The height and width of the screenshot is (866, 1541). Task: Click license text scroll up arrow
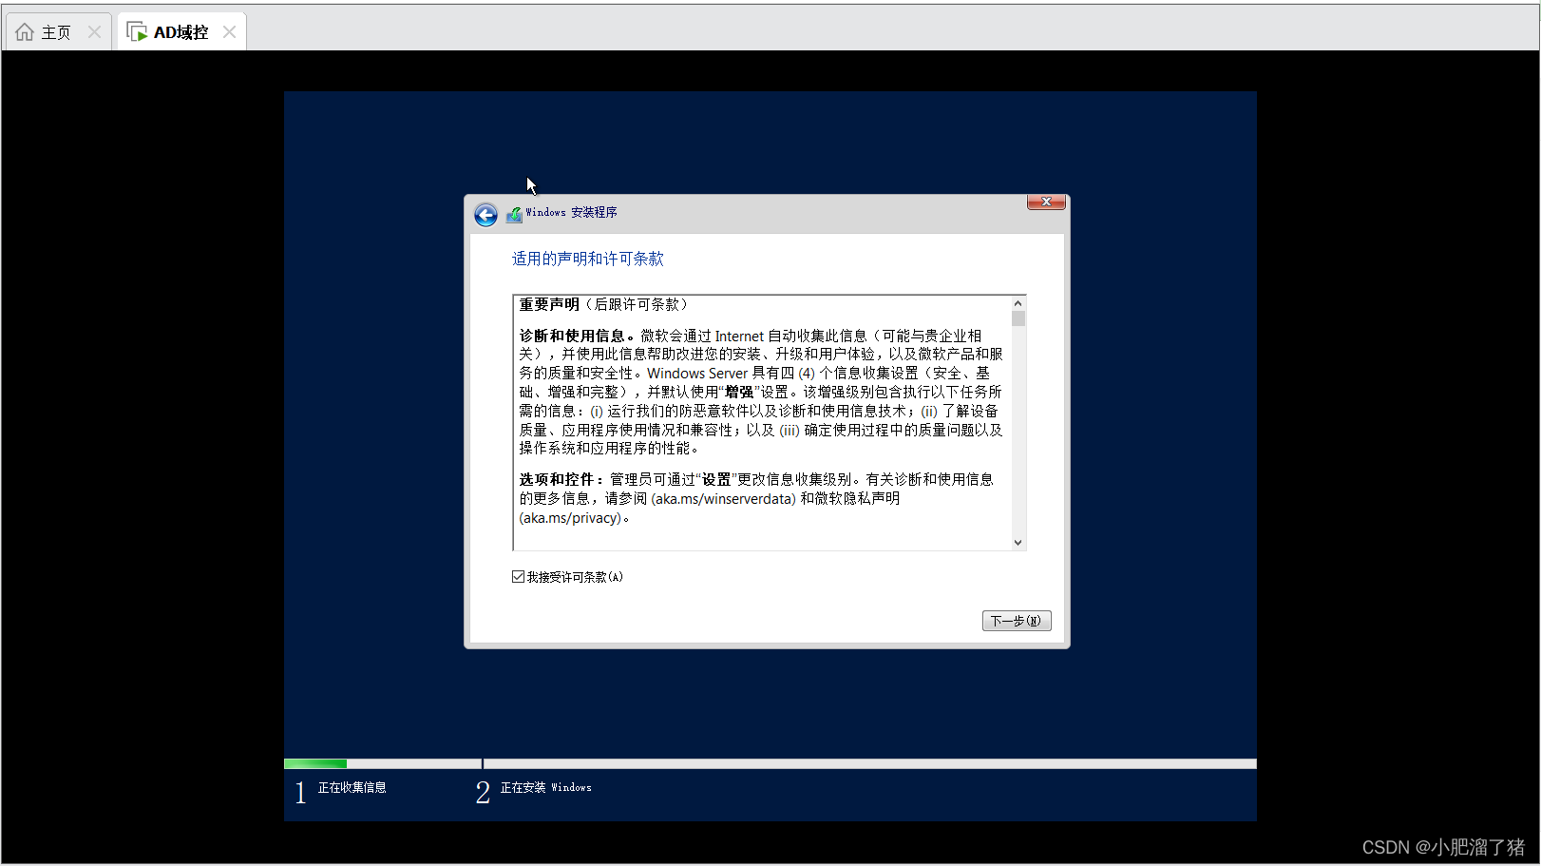tap(1018, 303)
